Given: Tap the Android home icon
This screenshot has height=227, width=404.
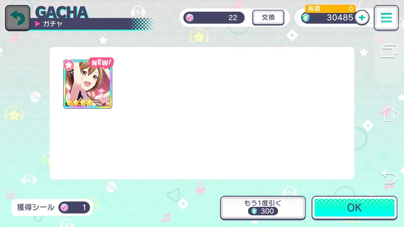Looking at the screenshot, I should pyautogui.click(x=389, y=113).
